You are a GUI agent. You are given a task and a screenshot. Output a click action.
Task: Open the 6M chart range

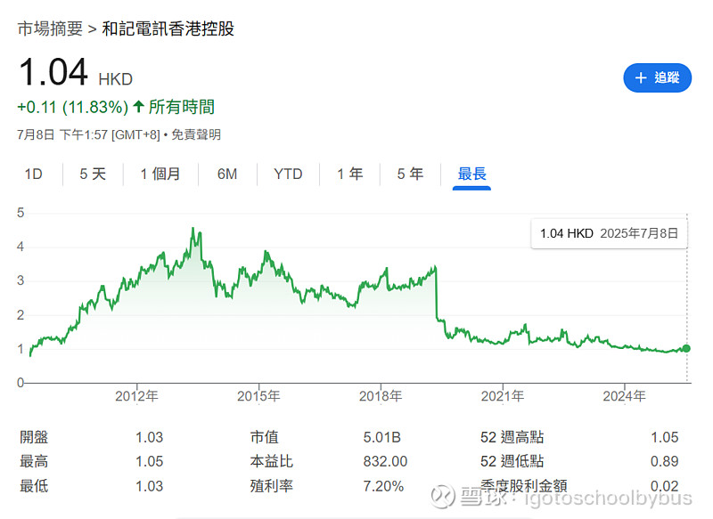[x=227, y=174]
